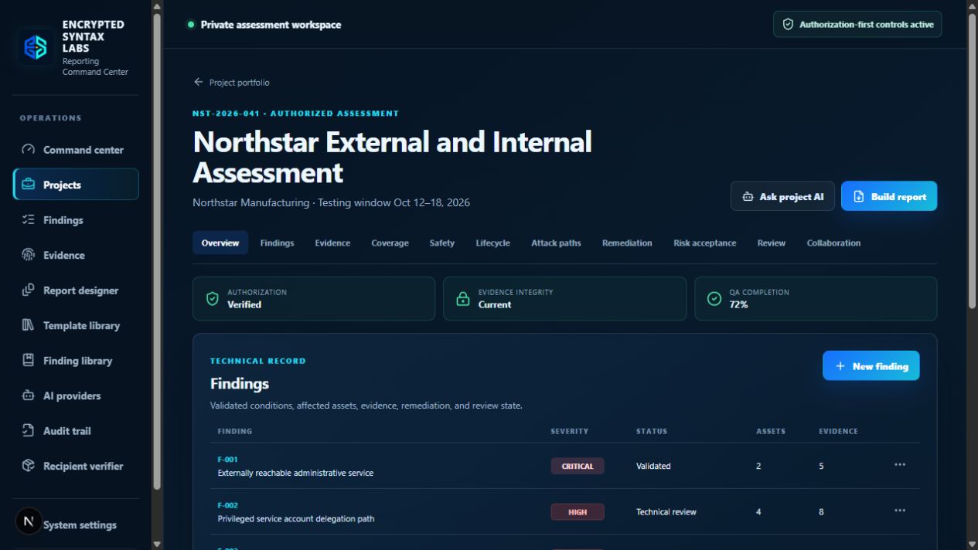Open the Review tab
This screenshot has width=978, height=550.
[772, 243]
